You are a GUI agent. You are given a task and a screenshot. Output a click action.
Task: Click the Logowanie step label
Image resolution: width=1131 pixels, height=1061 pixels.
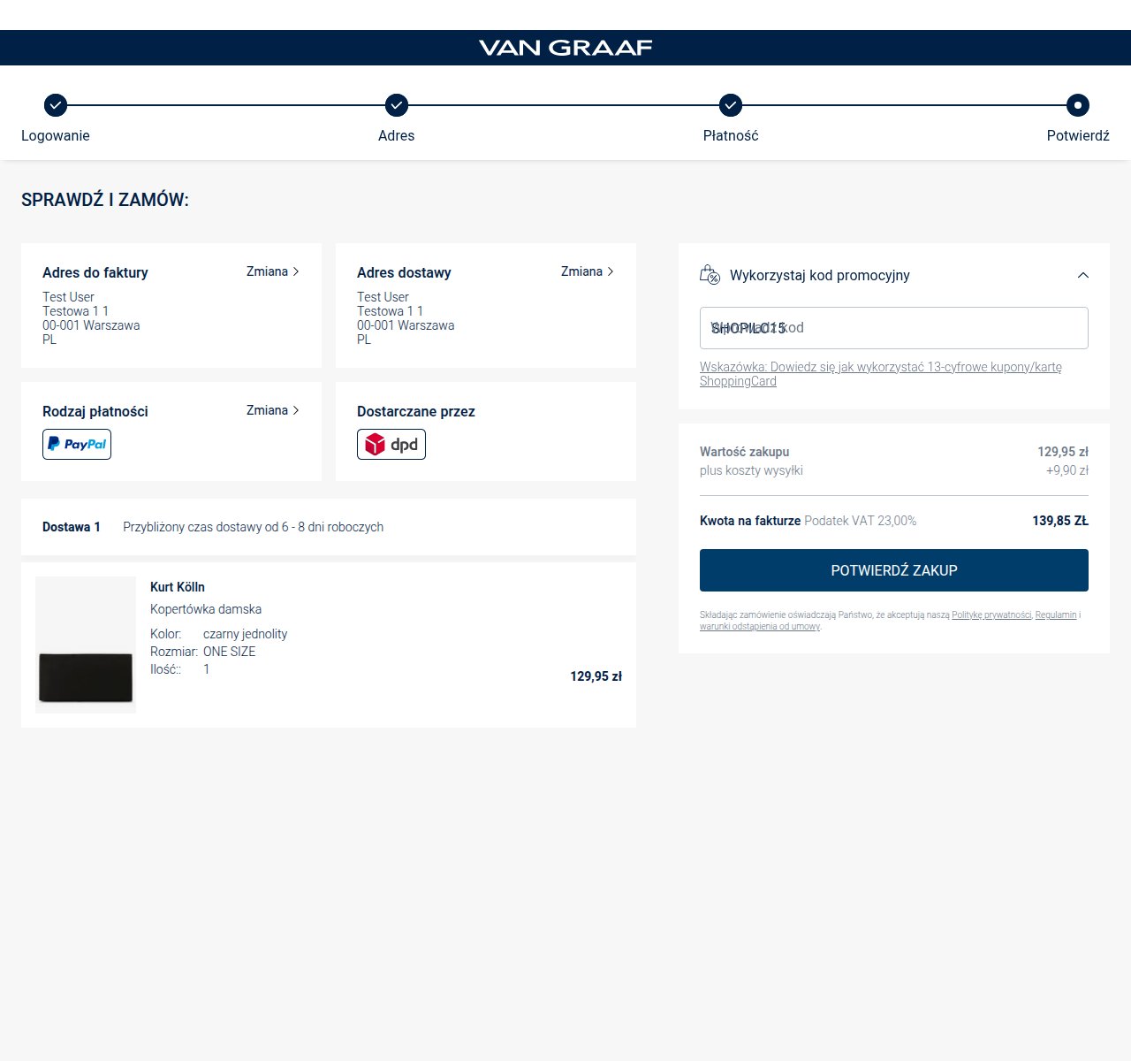pos(56,135)
